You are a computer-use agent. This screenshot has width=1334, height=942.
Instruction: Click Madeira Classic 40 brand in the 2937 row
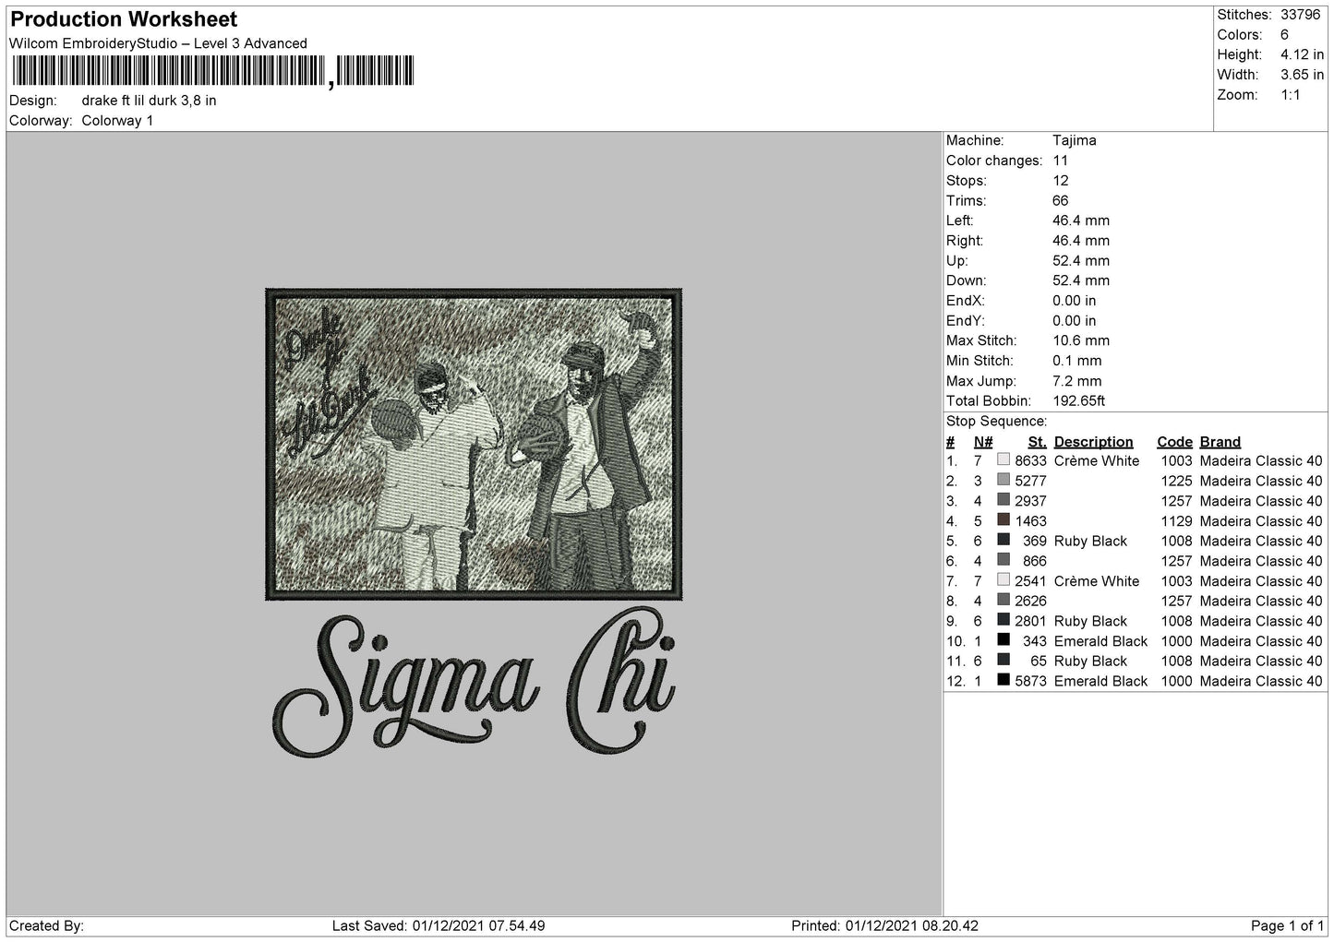coord(1261,501)
